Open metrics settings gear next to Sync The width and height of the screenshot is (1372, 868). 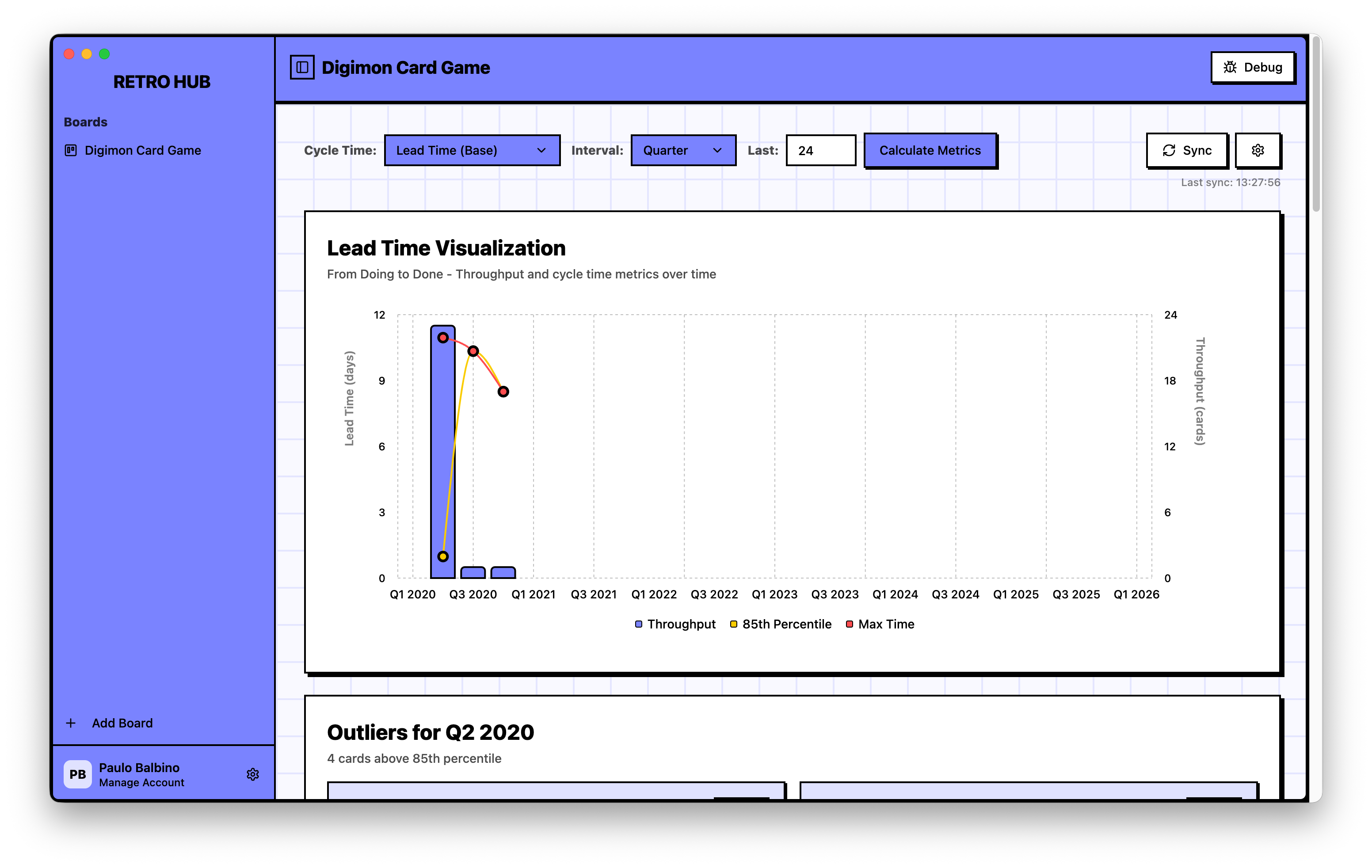coord(1258,150)
